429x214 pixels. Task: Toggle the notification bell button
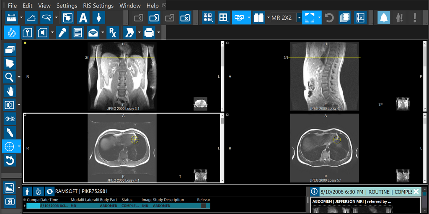[384, 18]
